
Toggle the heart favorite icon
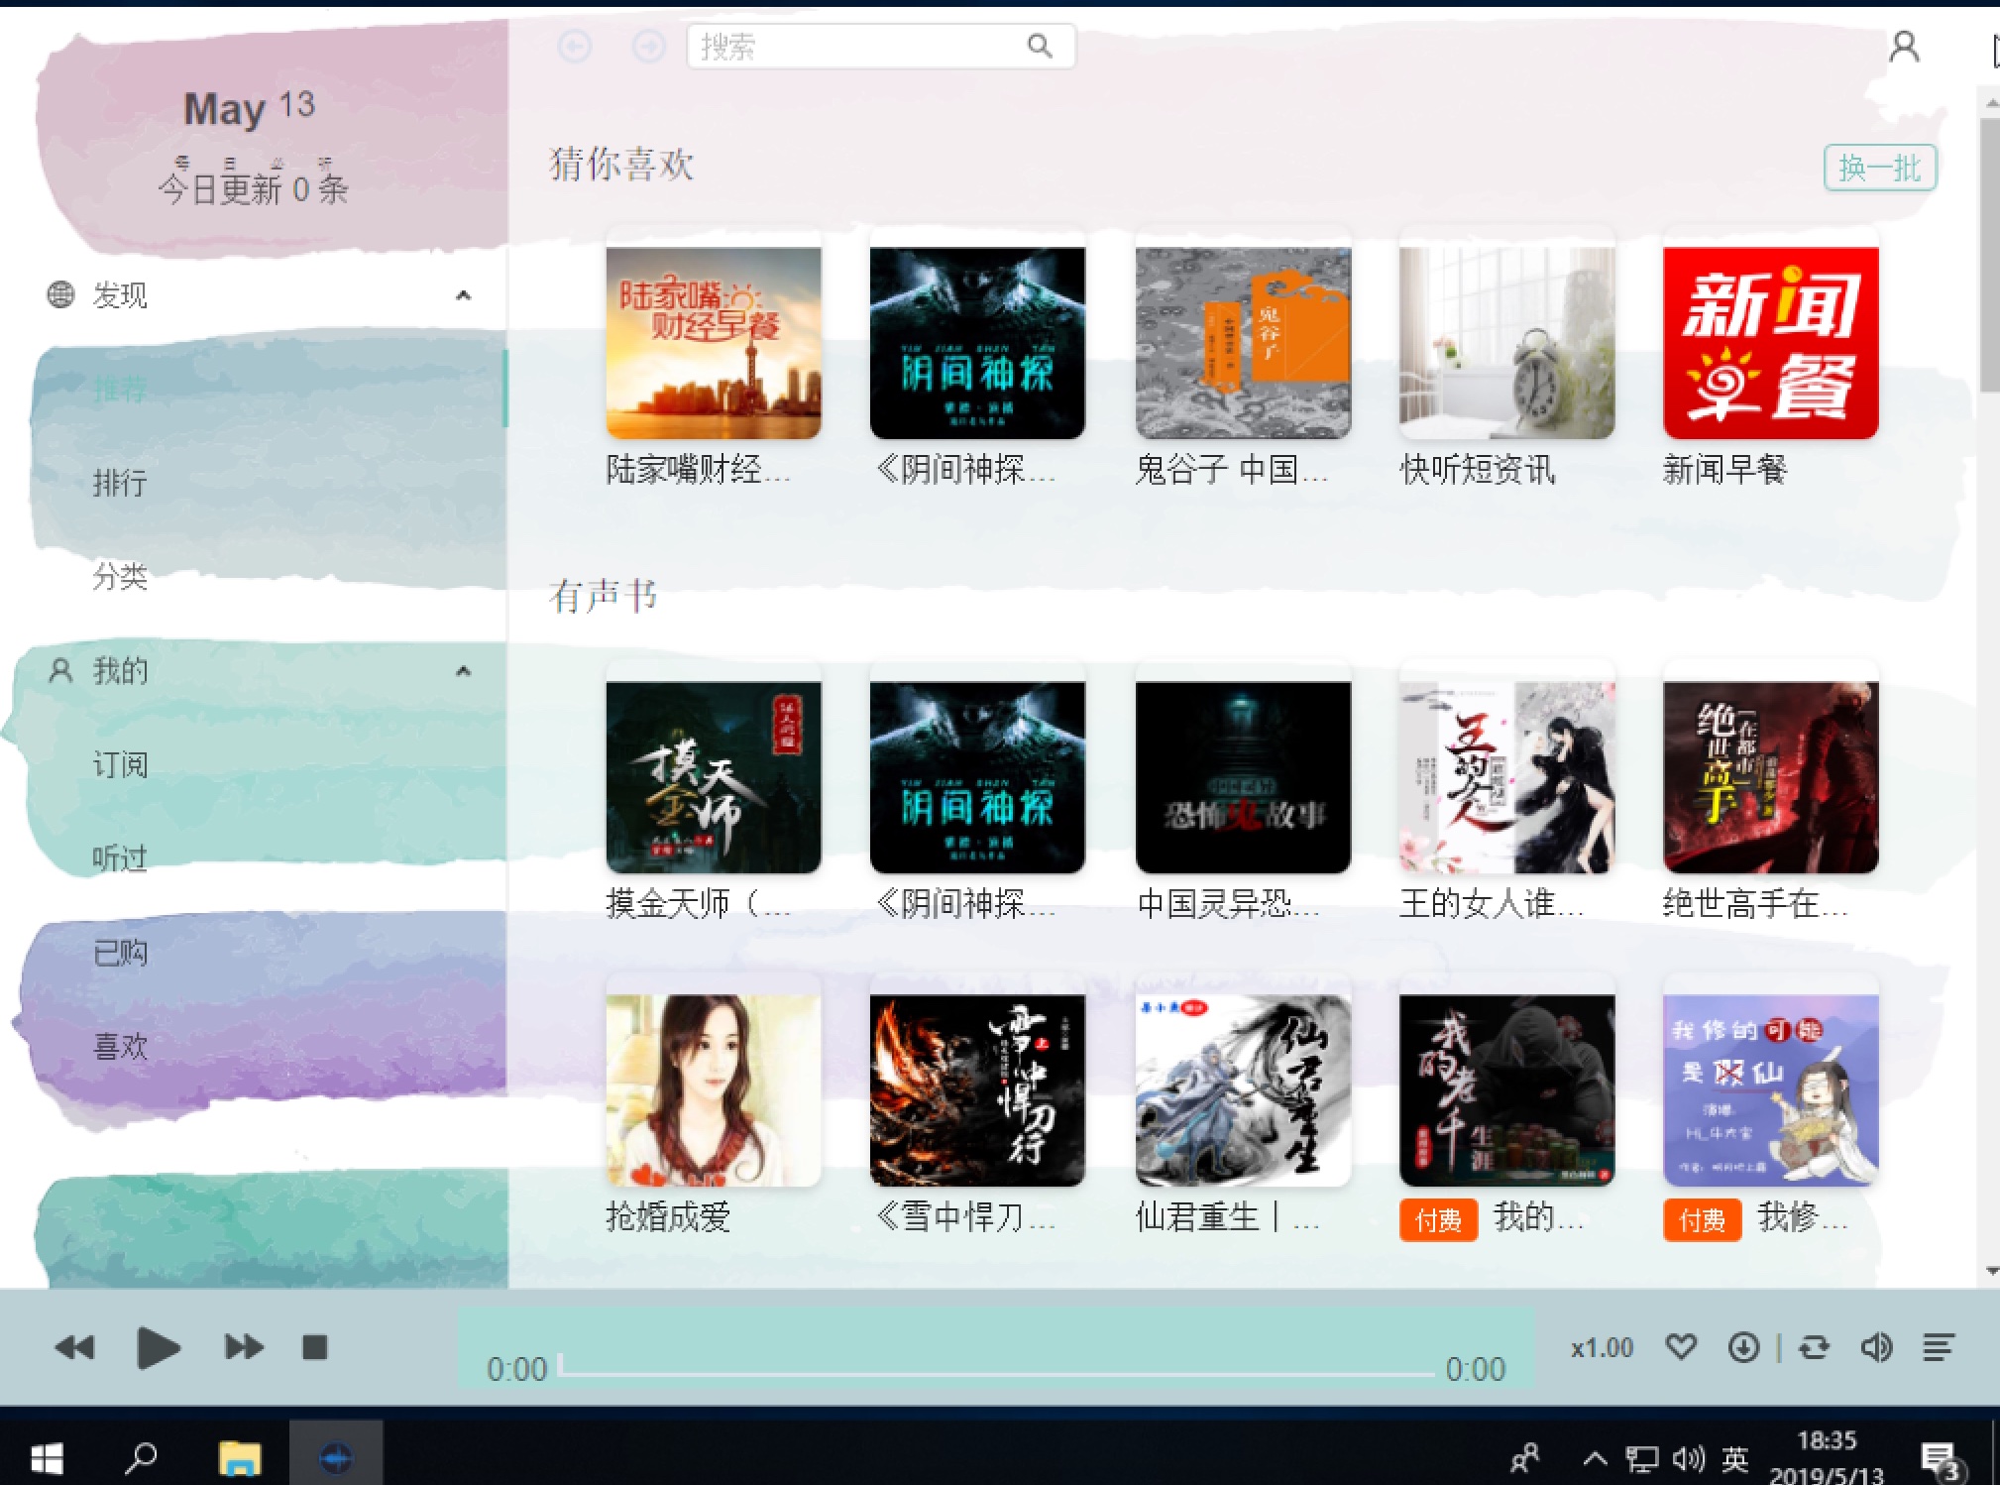(1681, 1347)
